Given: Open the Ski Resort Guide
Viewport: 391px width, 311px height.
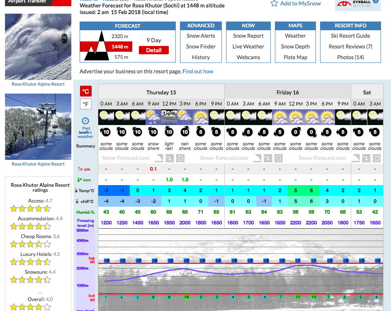Looking at the screenshot, I should click(x=350, y=36).
